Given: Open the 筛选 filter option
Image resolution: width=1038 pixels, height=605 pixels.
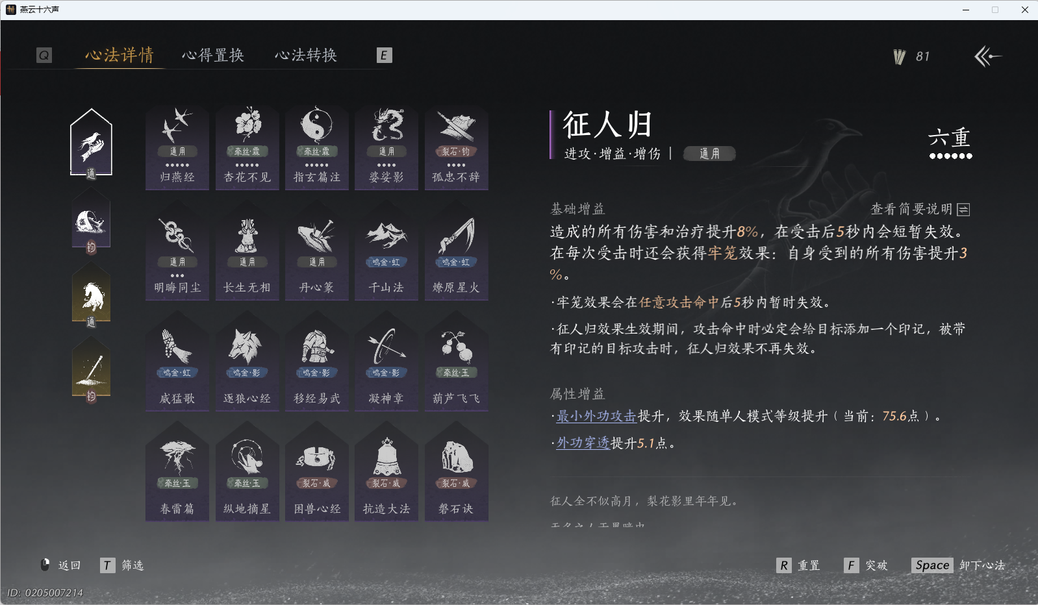Looking at the screenshot, I should click(122, 565).
